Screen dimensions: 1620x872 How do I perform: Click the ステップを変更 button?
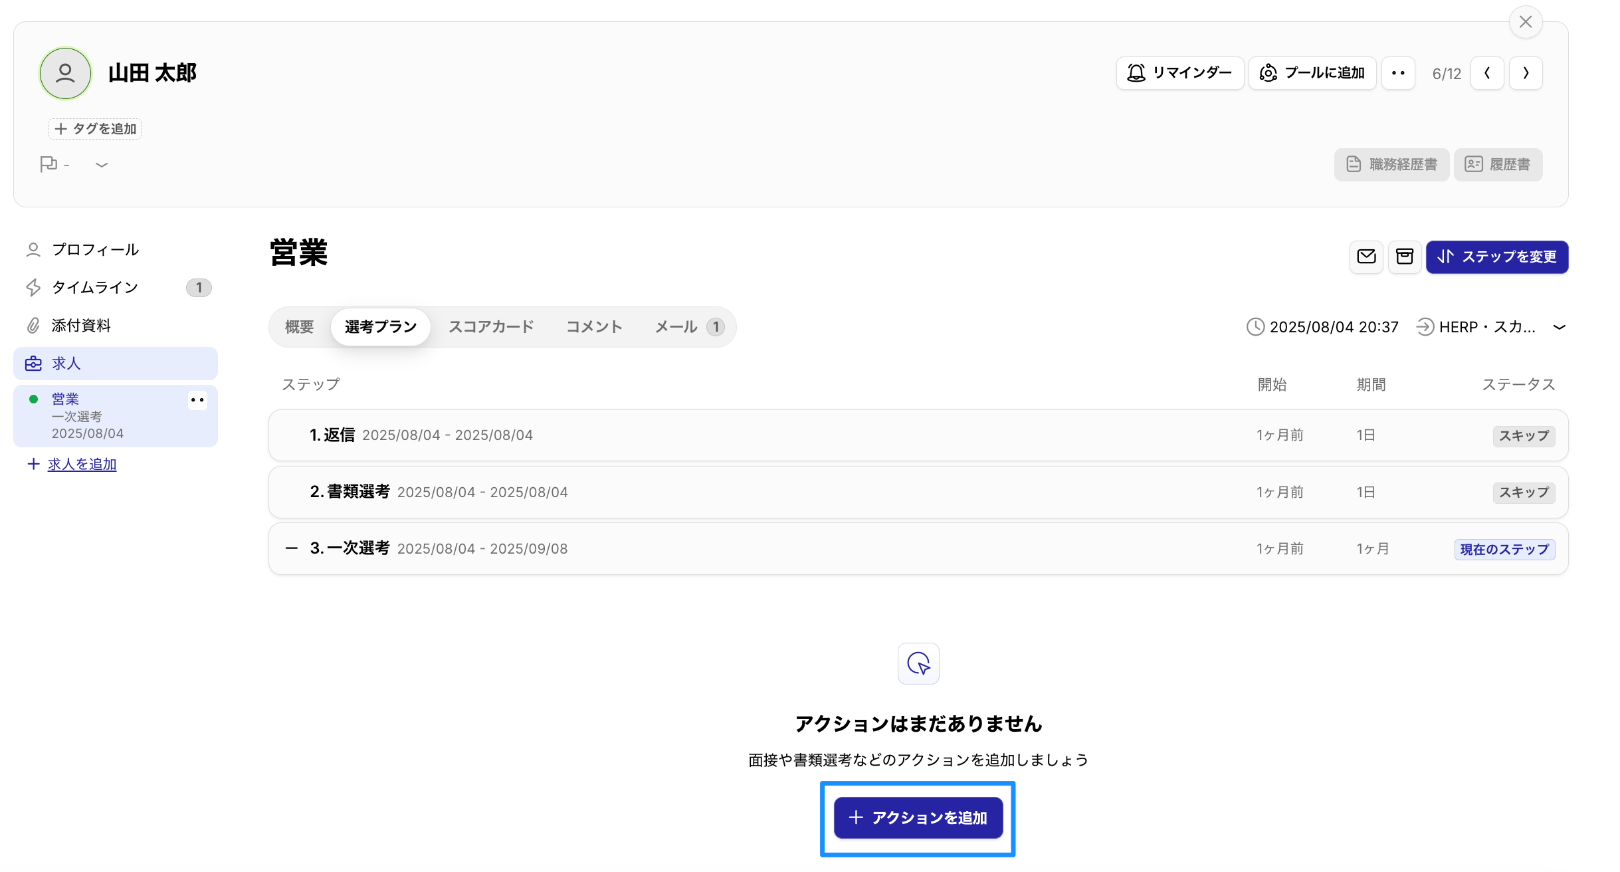[x=1496, y=257]
